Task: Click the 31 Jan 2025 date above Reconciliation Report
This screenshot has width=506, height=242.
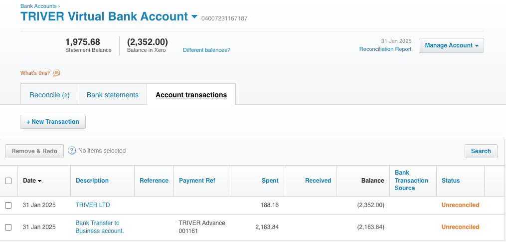Action: (x=396, y=41)
